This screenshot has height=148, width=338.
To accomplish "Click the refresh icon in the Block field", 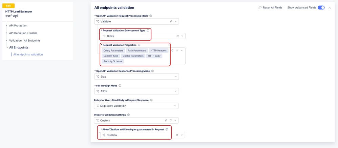I will [177, 36].
